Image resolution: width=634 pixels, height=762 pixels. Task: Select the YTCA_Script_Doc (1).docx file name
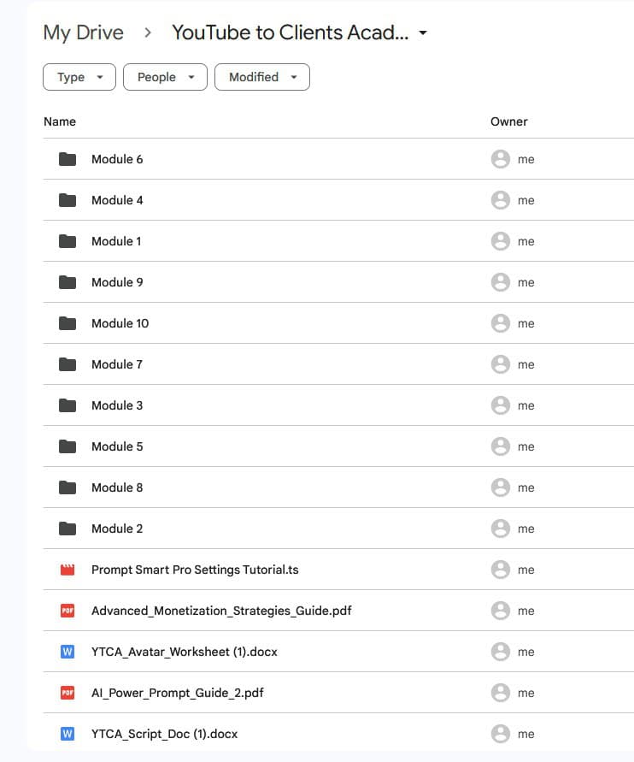click(164, 734)
